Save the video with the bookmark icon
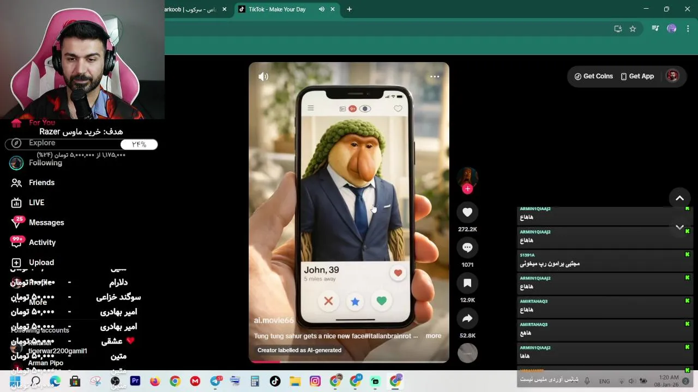 coord(467,283)
